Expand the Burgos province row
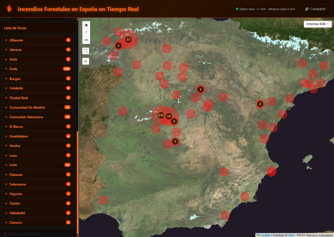 click(38, 79)
